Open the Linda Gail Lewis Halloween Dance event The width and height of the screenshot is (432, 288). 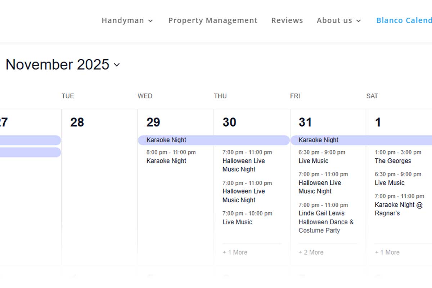coord(326,222)
